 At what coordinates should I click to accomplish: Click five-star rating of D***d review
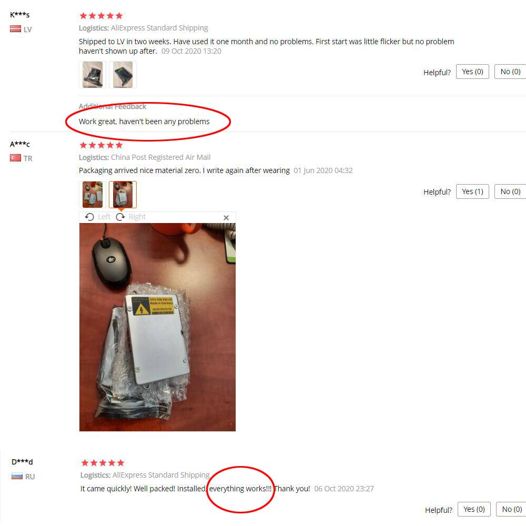[x=103, y=463]
